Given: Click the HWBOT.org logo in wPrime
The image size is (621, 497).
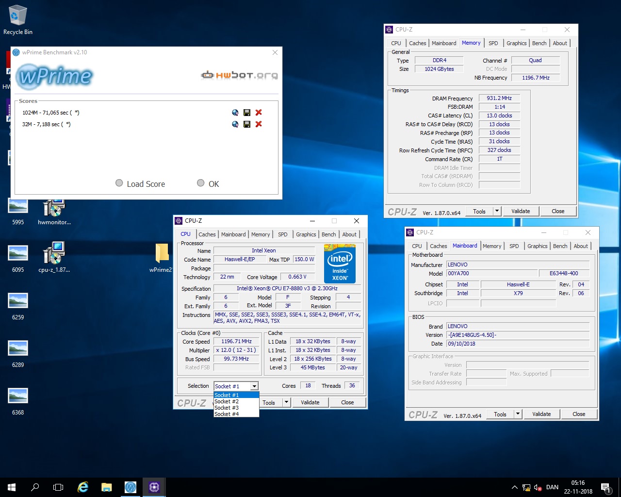Looking at the screenshot, I should point(240,75).
